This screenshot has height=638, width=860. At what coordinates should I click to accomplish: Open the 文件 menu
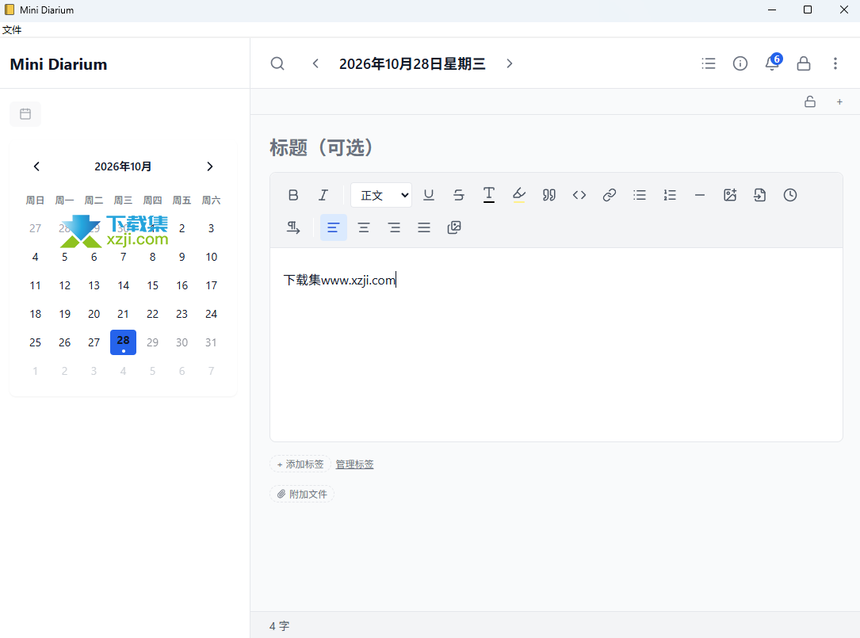[12, 29]
